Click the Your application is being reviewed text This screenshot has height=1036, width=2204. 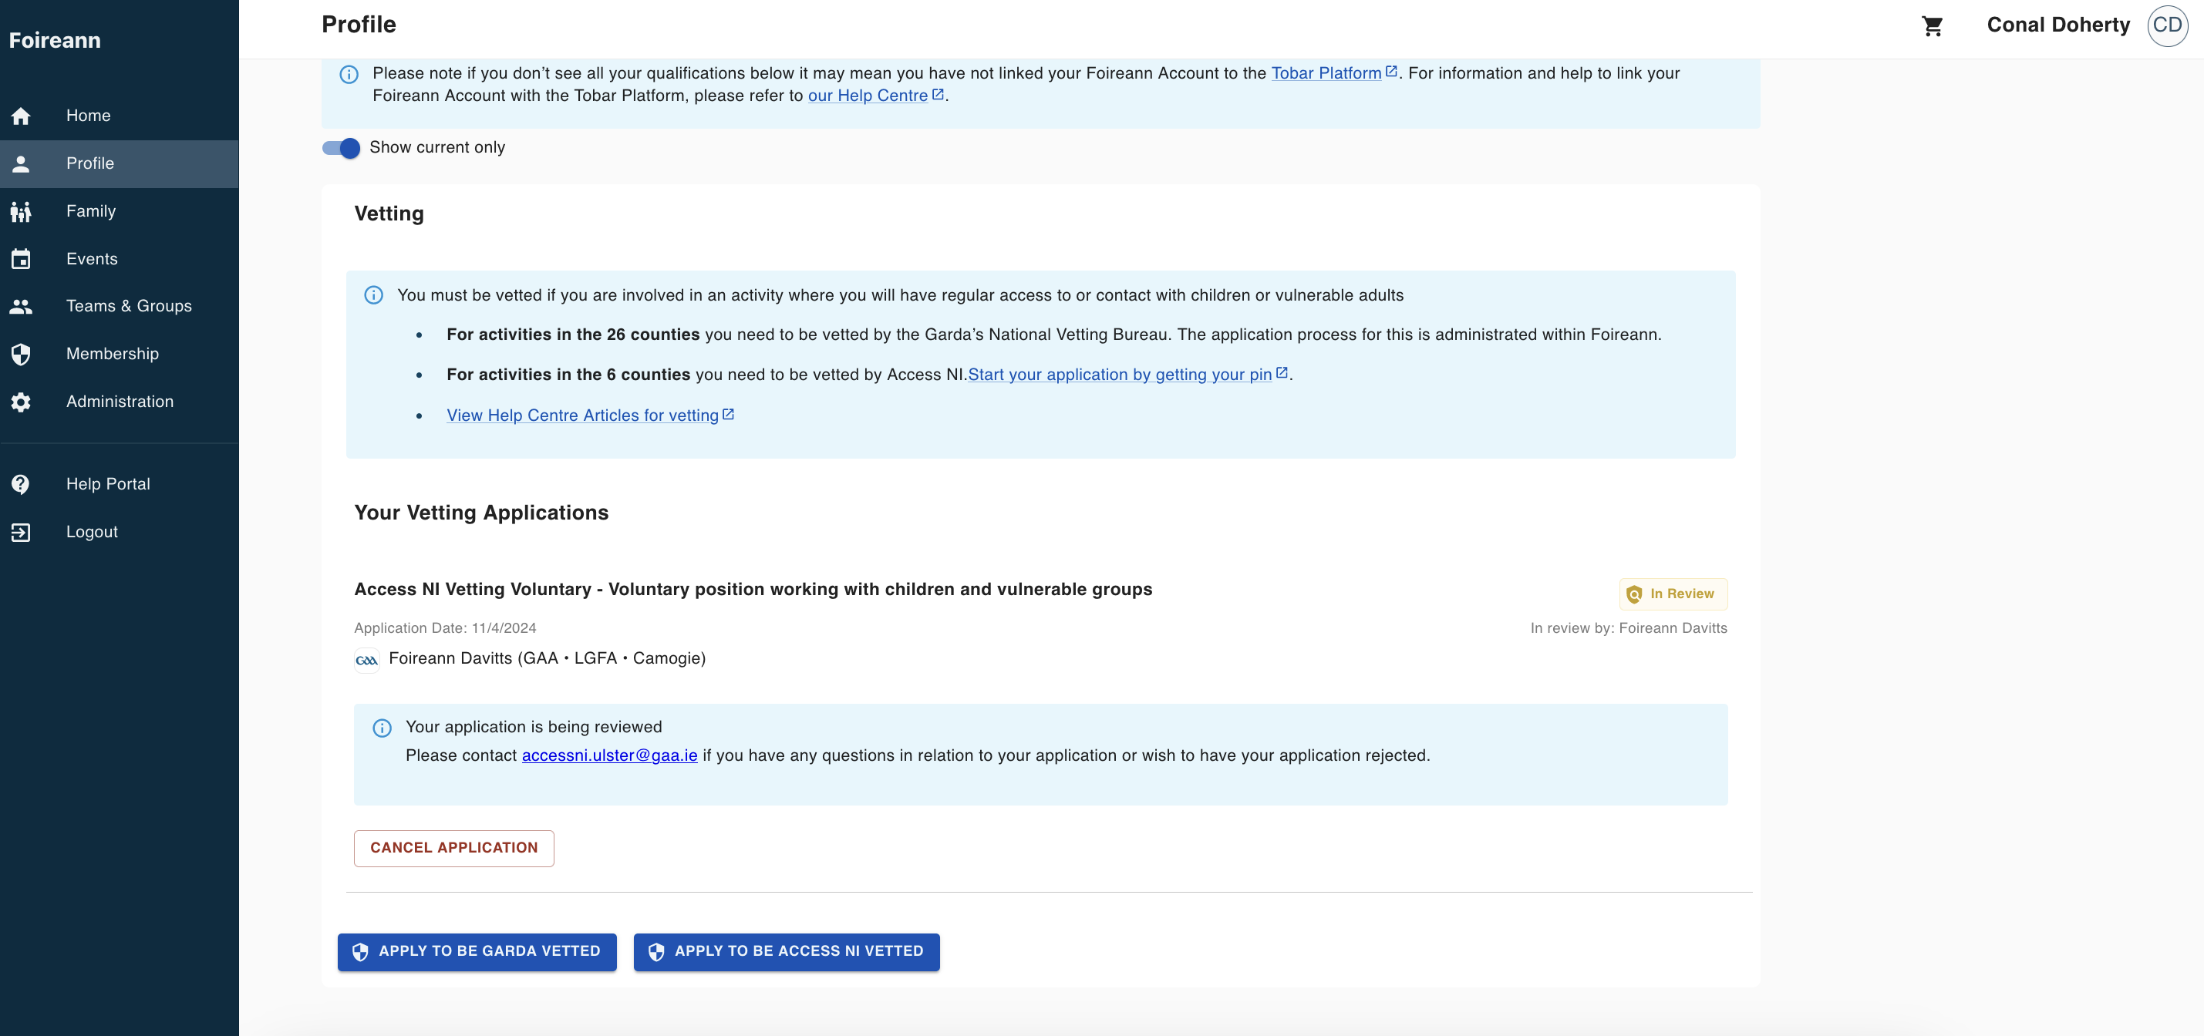point(534,727)
